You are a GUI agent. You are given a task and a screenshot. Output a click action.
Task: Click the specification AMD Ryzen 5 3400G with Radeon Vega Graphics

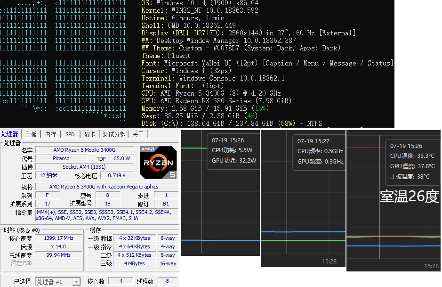107,187
